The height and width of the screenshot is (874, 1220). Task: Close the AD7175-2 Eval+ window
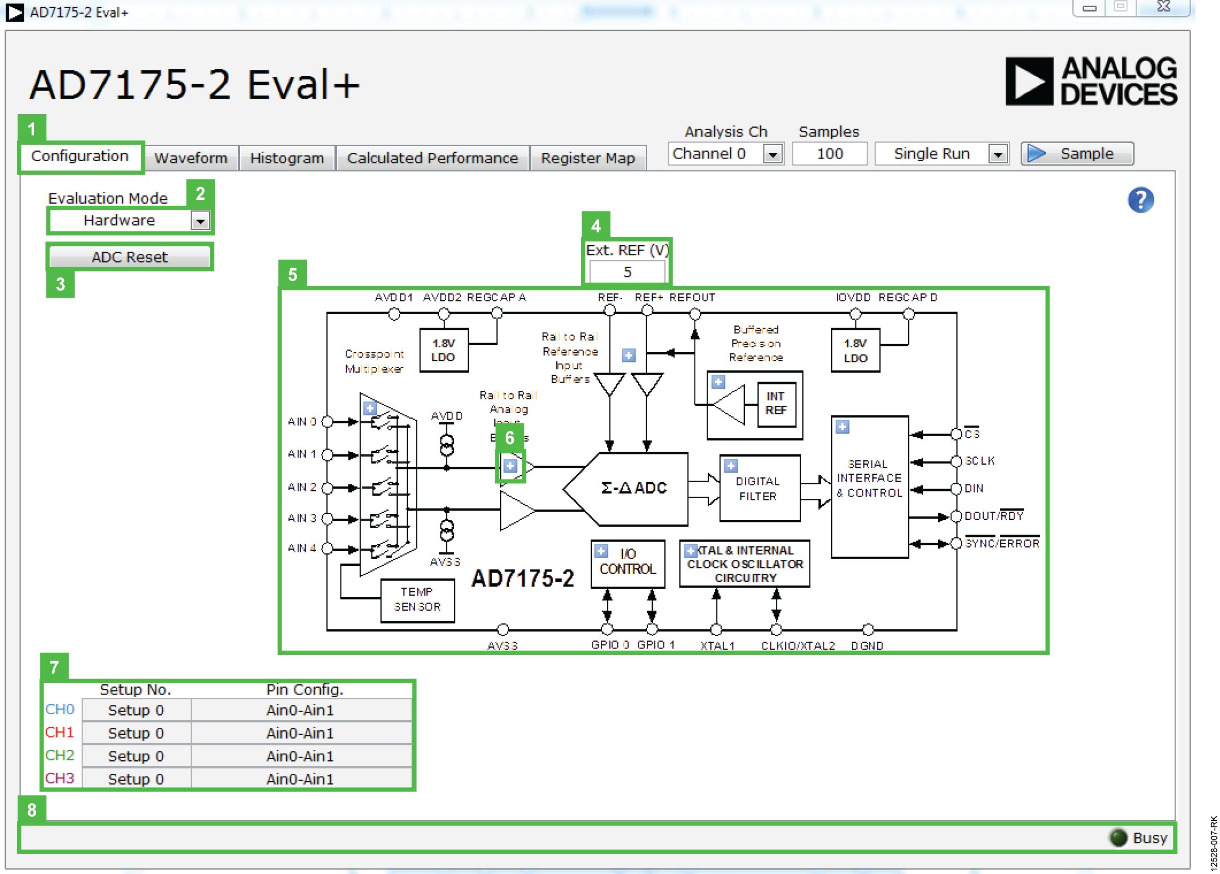pyautogui.click(x=1163, y=7)
